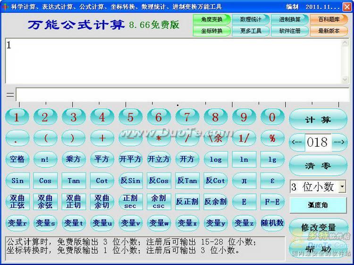Click the 反Tan arctangent button
The height and width of the screenshot is (265, 354).
tap(187, 181)
